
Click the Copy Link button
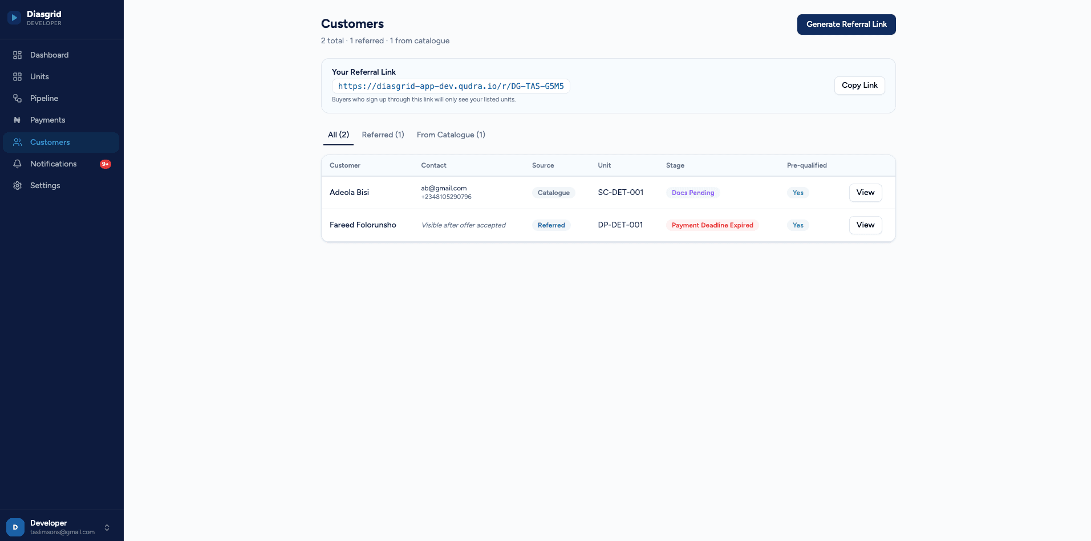tap(859, 86)
